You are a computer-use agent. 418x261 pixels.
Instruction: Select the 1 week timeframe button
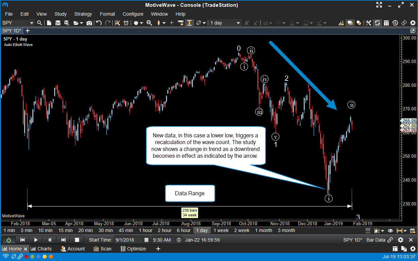[x=221, y=230]
